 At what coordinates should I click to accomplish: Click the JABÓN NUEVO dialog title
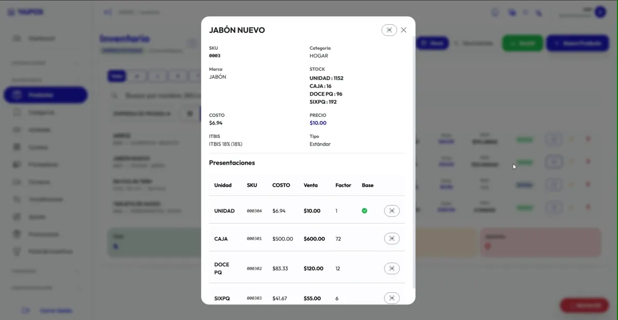(237, 30)
